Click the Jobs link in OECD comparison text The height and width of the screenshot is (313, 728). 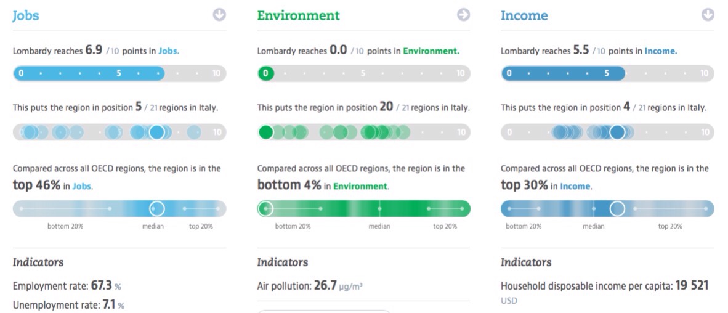[82, 186]
